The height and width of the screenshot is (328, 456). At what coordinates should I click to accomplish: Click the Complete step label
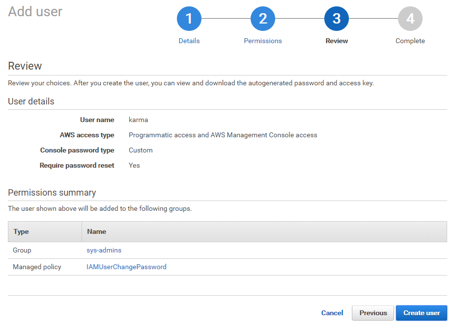click(410, 41)
